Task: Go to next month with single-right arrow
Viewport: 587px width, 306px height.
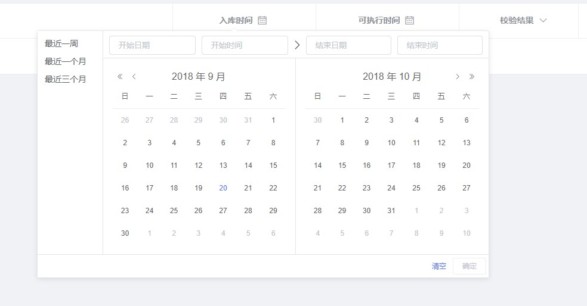Action: coord(458,77)
